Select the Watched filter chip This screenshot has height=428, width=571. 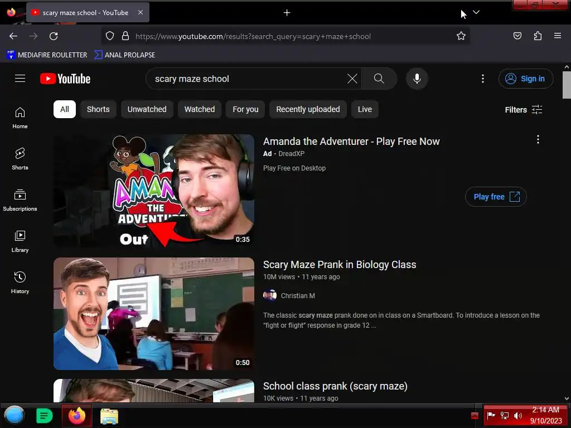200,109
